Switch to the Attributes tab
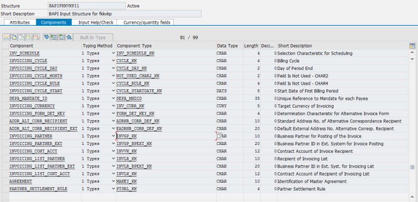This screenshot has height=202, width=418. click(19, 22)
